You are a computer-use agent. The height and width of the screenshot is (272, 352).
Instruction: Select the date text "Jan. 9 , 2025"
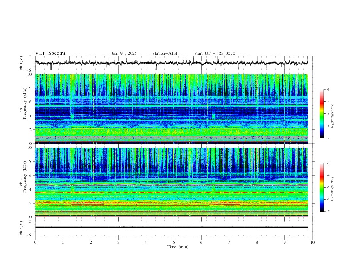point(124,53)
